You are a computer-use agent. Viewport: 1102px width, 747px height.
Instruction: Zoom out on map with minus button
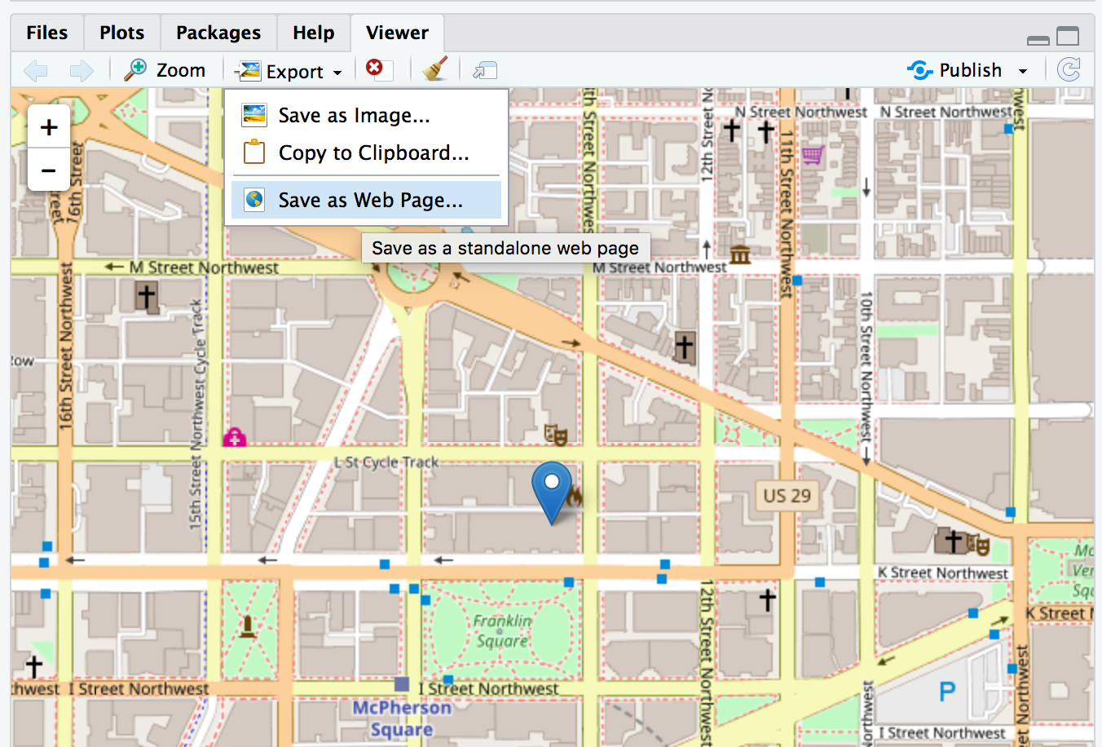click(49, 170)
